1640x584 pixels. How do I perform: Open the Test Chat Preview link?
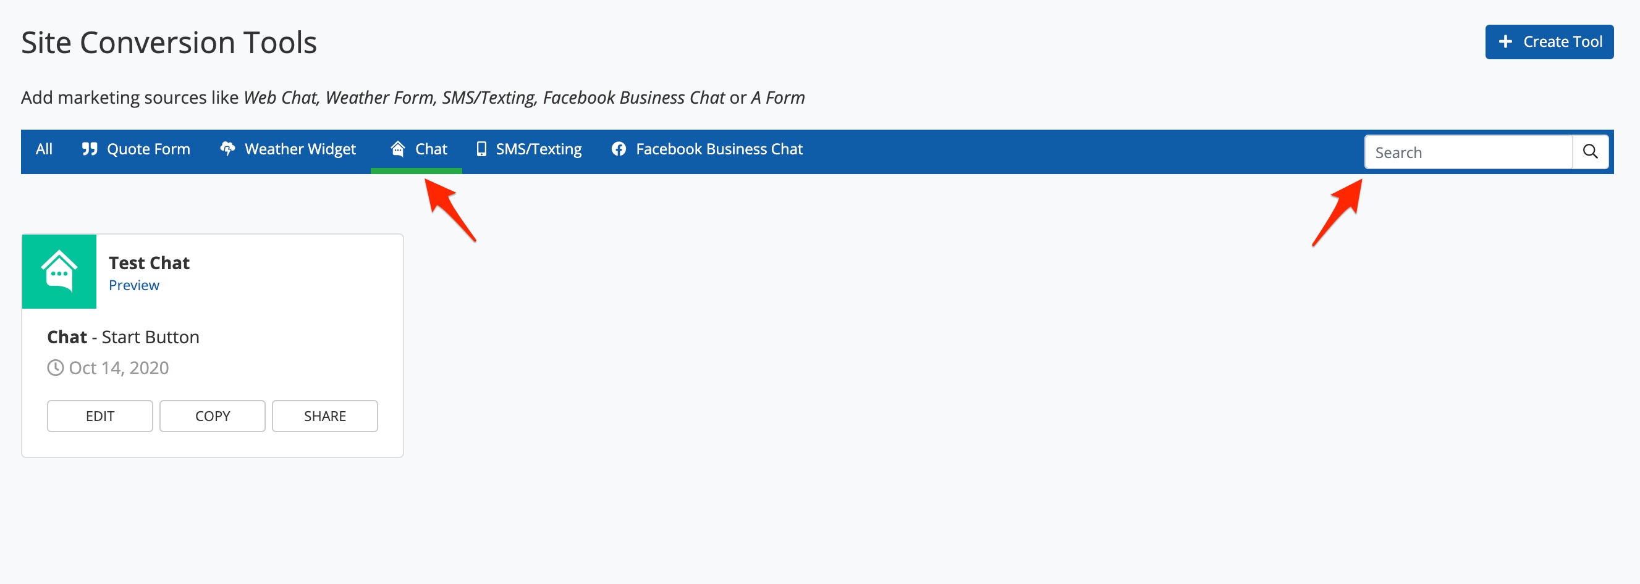point(133,286)
